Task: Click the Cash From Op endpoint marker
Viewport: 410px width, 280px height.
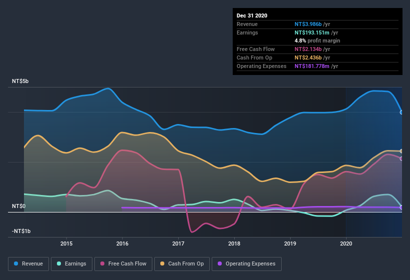Action: click(402, 151)
